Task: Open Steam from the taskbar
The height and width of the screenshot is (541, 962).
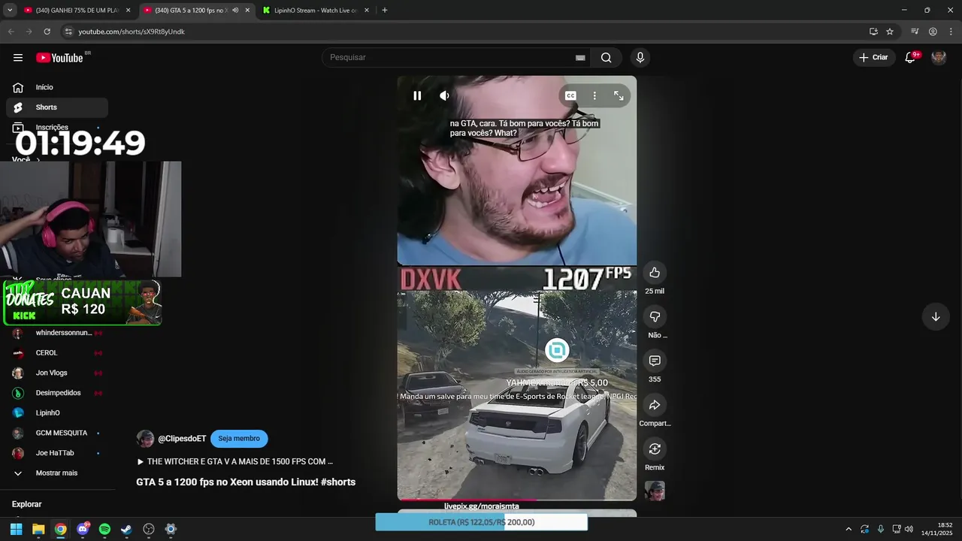Action: click(126, 529)
